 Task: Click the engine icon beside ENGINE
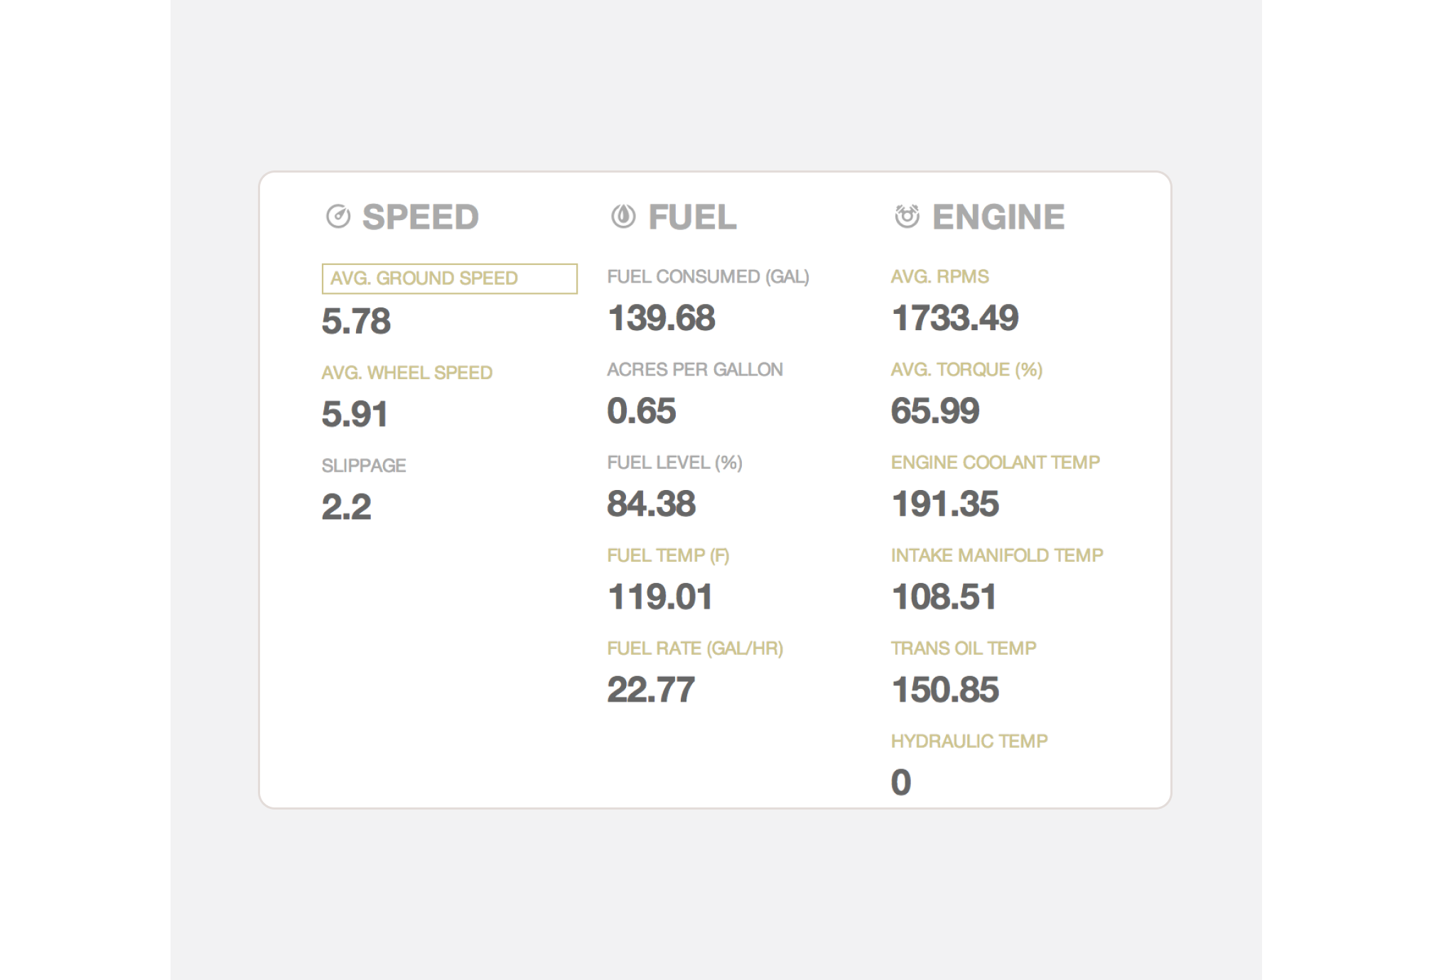point(907,216)
